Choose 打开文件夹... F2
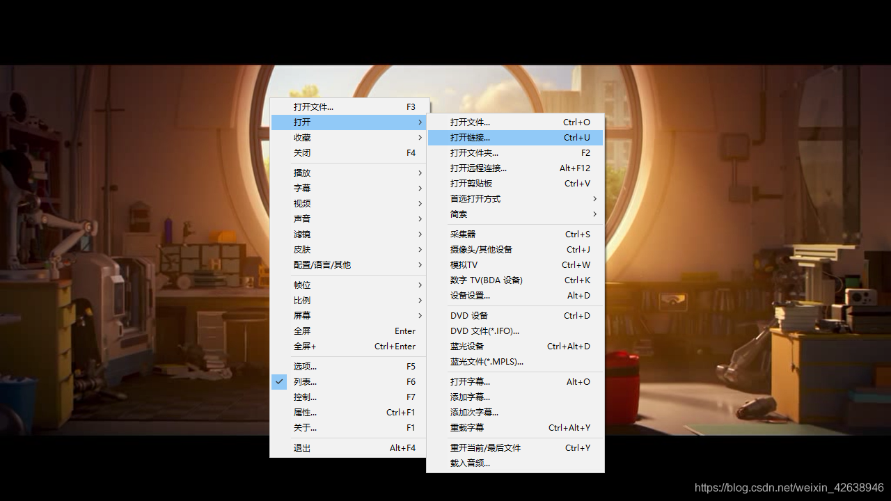The width and height of the screenshot is (891, 501). click(x=515, y=153)
